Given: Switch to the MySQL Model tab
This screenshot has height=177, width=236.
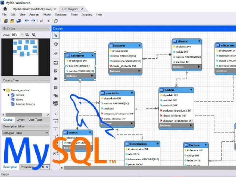Looking at the screenshot, I should (33, 9).
